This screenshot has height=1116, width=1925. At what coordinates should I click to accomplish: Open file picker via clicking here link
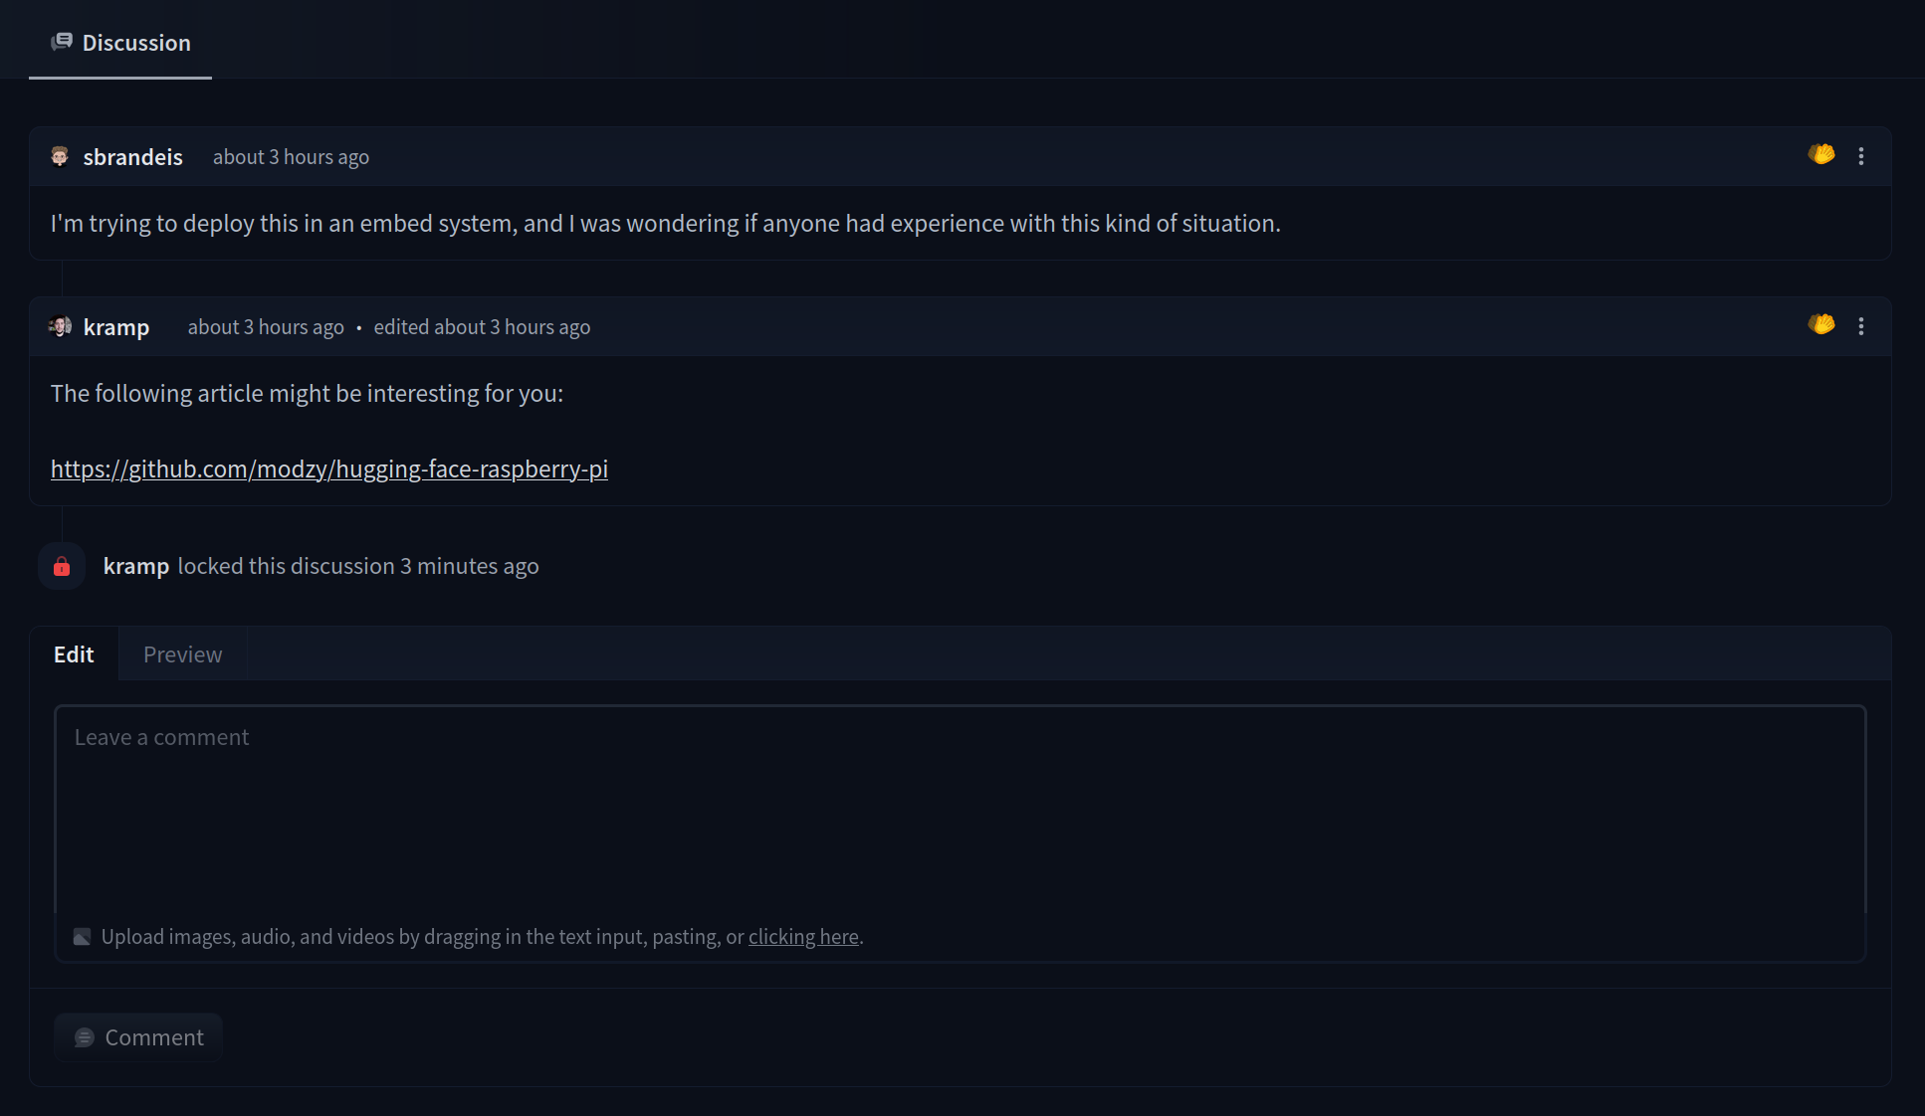pos(803,937)
